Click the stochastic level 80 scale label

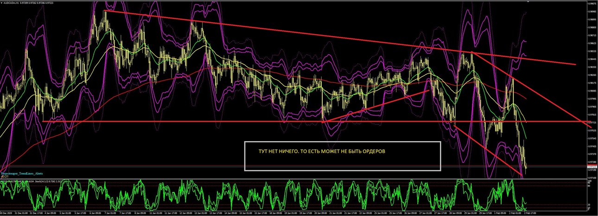[589, 186]
